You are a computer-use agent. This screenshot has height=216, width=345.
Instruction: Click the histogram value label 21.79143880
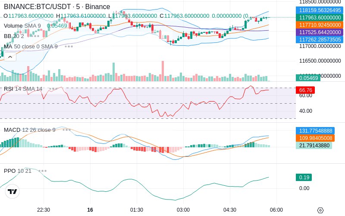click(314, 146)
